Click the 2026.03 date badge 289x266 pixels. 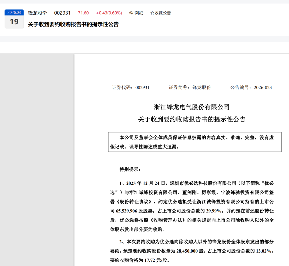pos(14,12)
